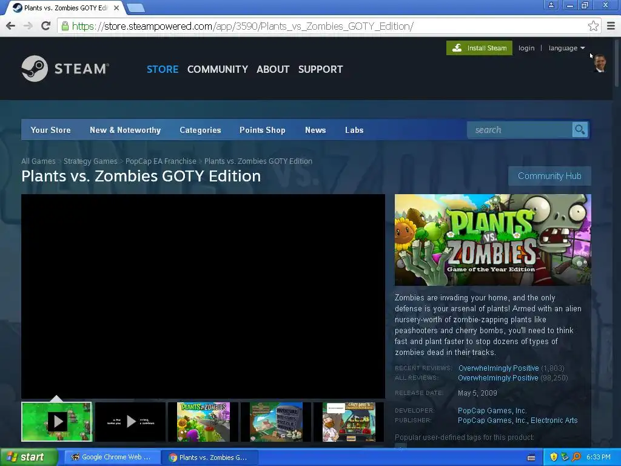Click the address bar URL

243,26
